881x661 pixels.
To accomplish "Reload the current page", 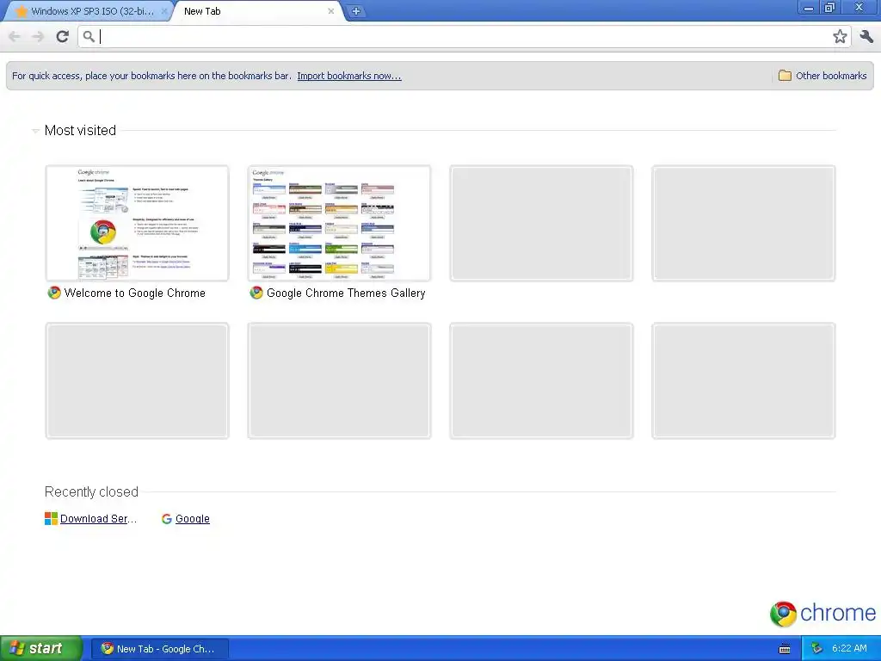I will [62, 36].
